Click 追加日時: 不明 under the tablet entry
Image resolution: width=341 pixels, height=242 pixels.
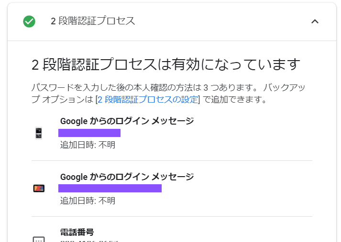point(88,201)
